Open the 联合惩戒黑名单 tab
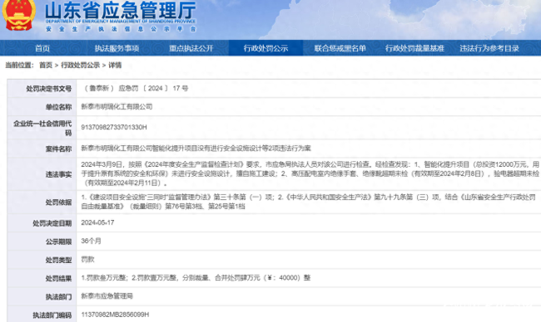Image resolution: width=541 pixels, height=322 pixels. (340, 48)
